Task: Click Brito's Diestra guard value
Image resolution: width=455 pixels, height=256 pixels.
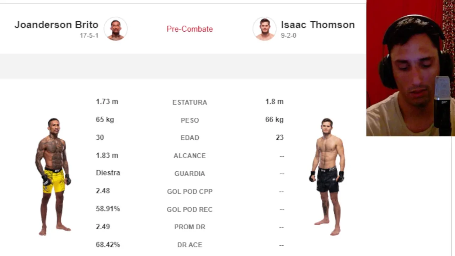Action: tap(108, 173)
